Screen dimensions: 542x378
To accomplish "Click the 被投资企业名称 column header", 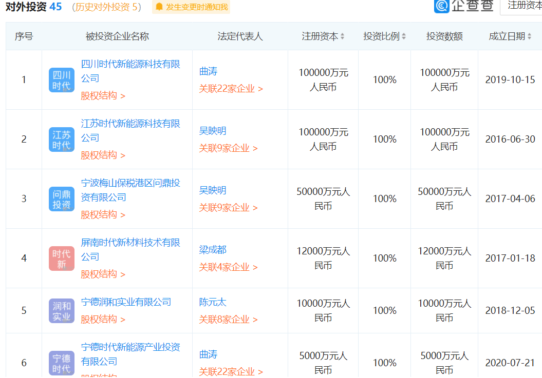I will coord(117,36).
